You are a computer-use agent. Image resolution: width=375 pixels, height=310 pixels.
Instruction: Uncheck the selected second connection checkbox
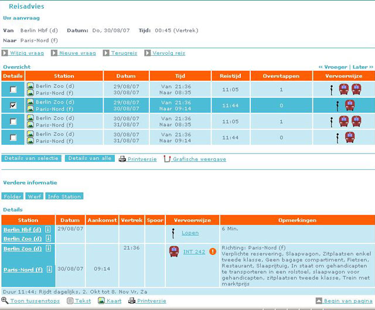click(13, 105)
